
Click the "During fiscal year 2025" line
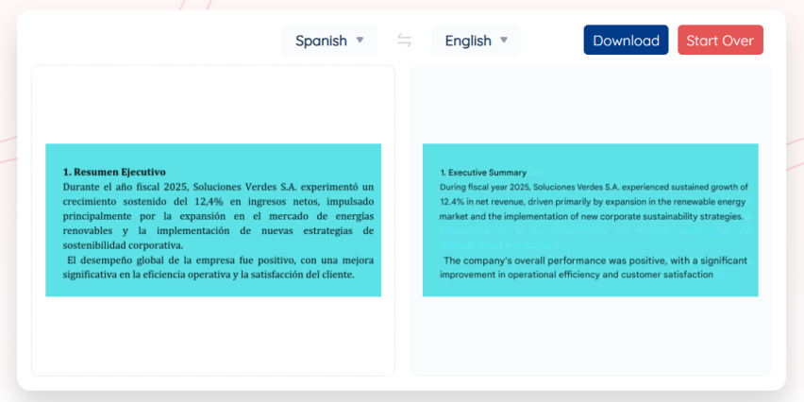(x=593, y=187)
